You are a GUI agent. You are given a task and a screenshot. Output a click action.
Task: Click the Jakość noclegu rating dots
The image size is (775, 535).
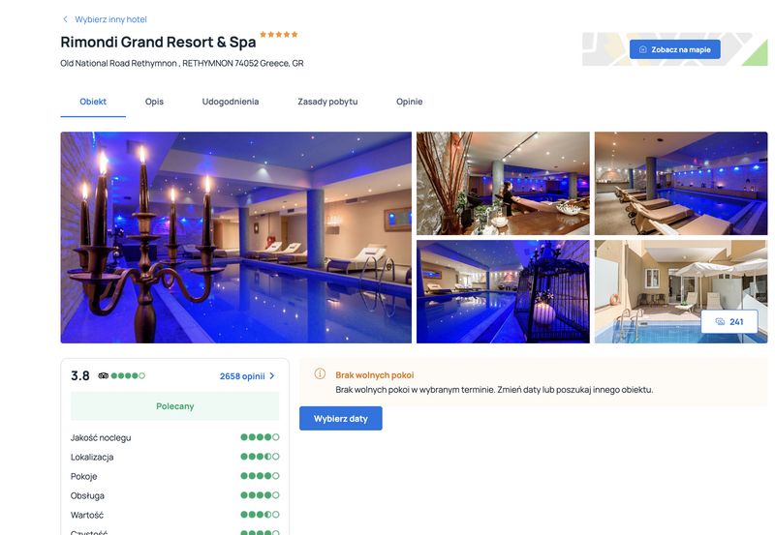[x=260, y=436]
